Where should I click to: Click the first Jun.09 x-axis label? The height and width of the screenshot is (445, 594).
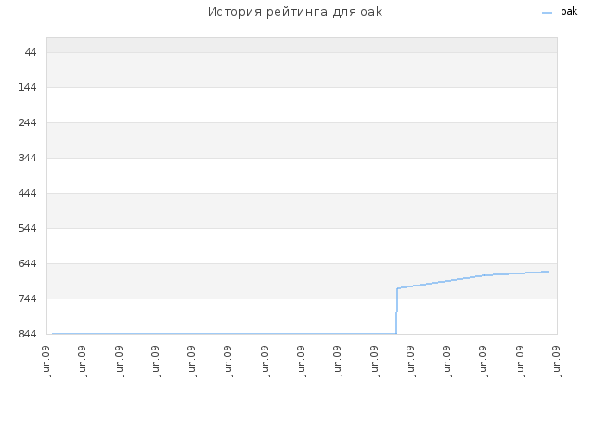click(x=46, y=362)
